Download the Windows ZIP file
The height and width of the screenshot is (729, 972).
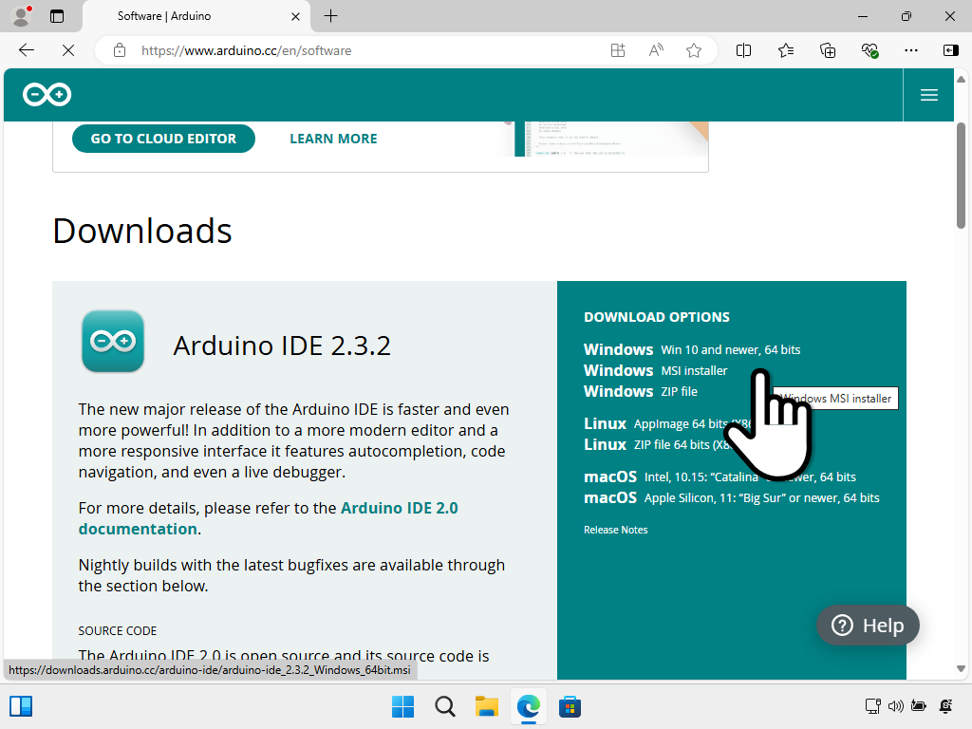click(x=641, y=392)
